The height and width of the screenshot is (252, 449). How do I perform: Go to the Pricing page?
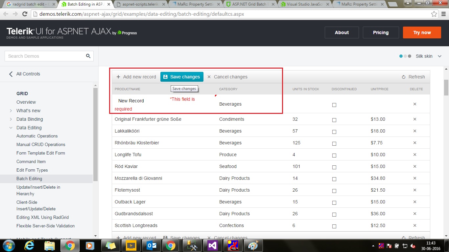click(381, 32)
